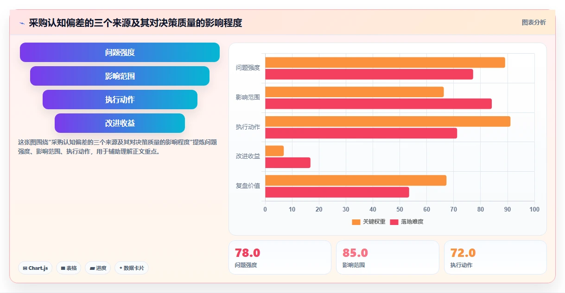
Task: Click the lightning icon beside the title
Action: (x=22, y=23)
